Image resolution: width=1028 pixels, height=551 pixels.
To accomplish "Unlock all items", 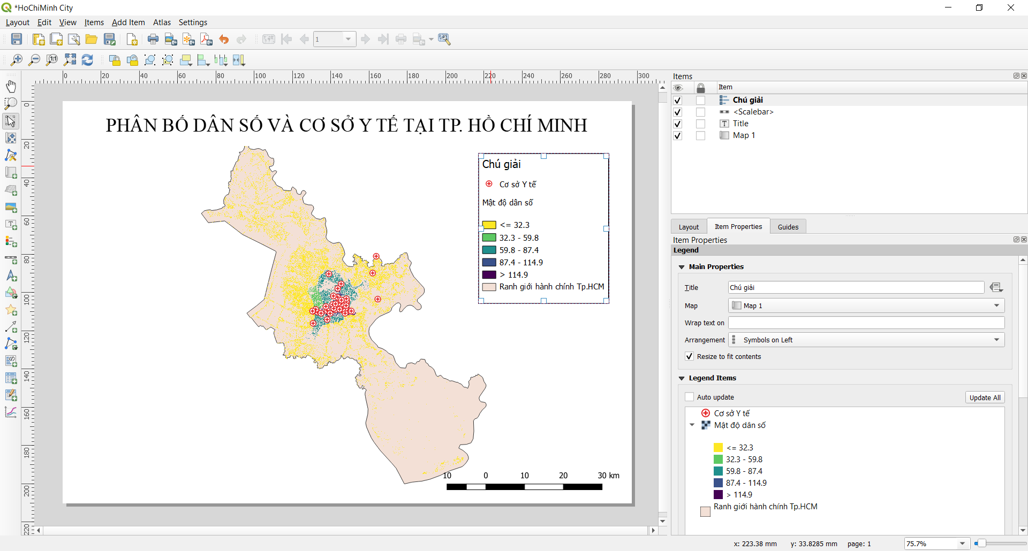I will click(x=132, y=60).
